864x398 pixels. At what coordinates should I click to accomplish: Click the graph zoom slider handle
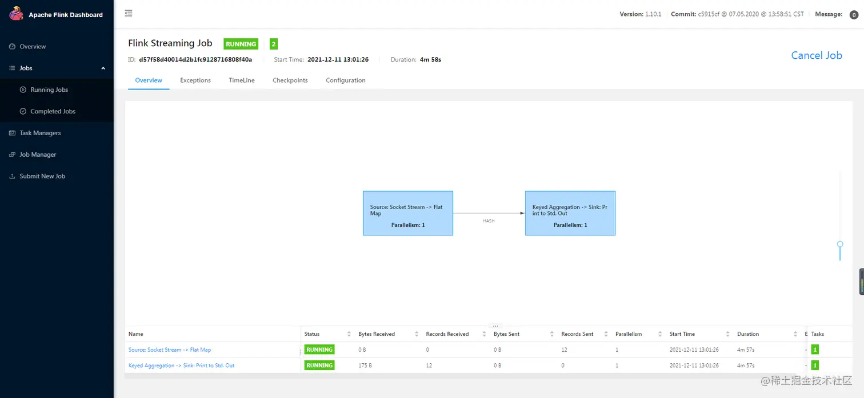point(840,244)
